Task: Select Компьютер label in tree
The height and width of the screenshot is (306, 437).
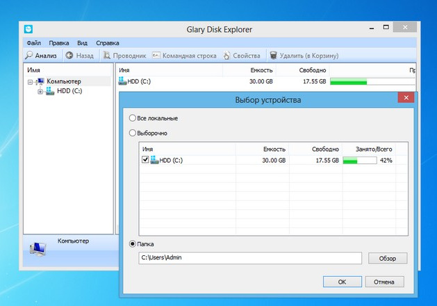Action: click(x=64, y=81)
